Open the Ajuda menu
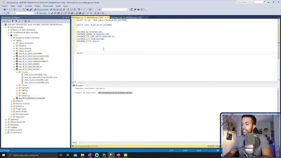 [x=65, y=6]
